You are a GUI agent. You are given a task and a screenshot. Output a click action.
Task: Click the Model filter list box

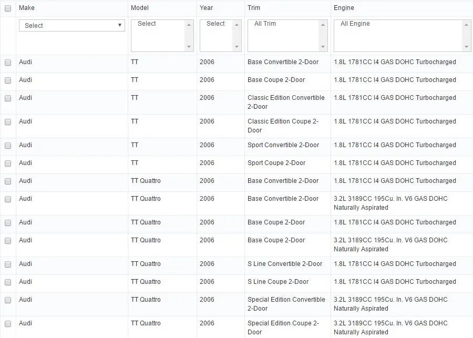coord(162,36)
